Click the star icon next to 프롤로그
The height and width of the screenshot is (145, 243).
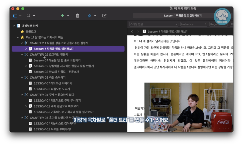pos(22,32)
